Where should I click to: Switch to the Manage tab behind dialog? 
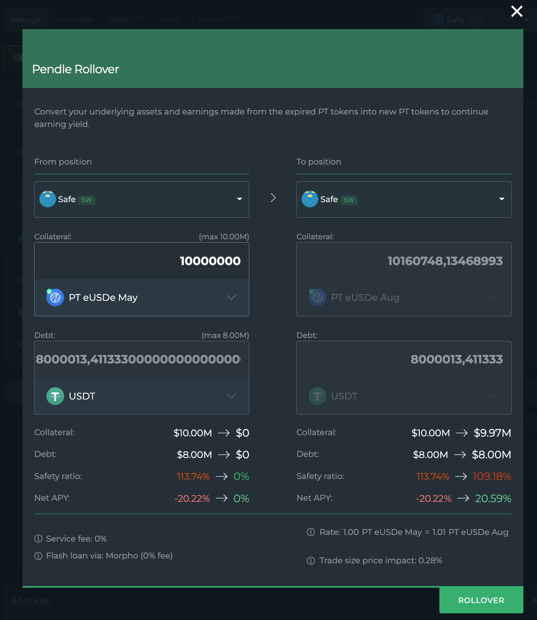click(x=26, y=20)
